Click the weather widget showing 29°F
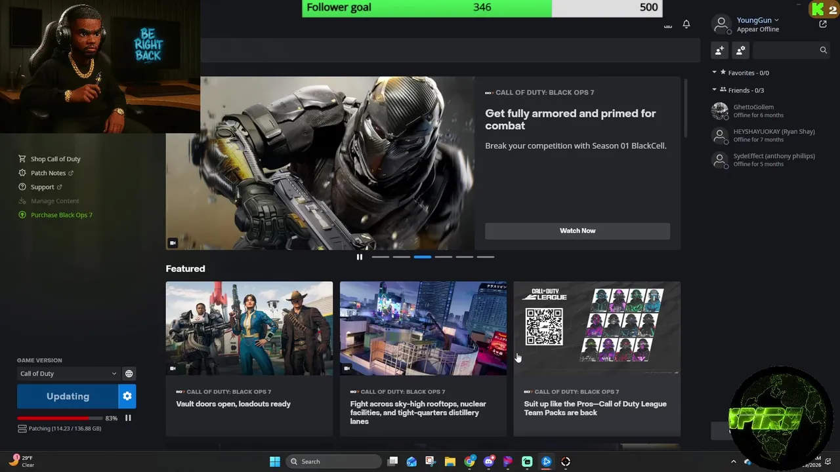Screen dimensions: 840x472 (x=21, y=462)
